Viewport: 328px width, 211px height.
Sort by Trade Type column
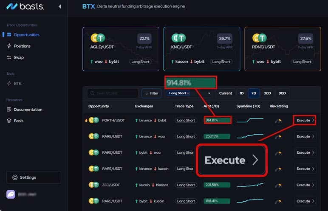point(184,106)
